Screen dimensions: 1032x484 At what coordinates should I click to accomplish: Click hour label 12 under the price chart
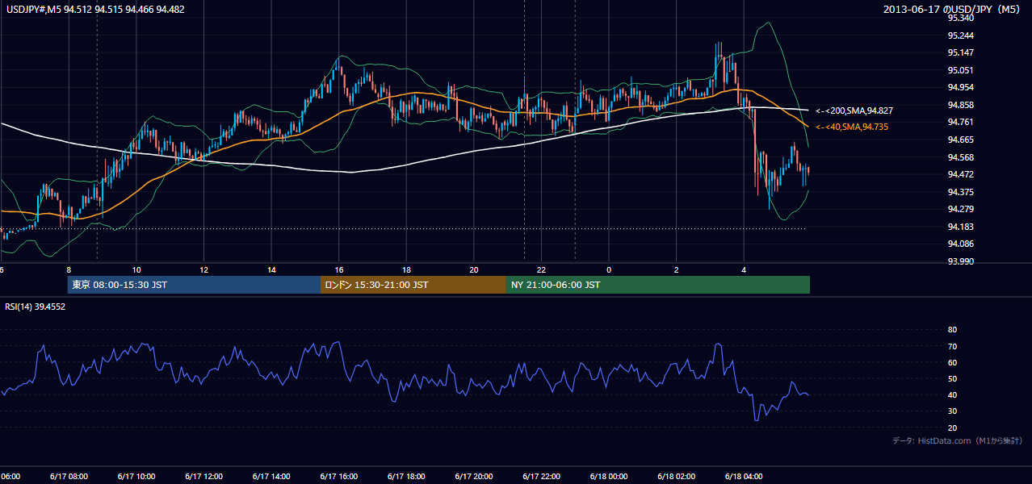point(204,270)
